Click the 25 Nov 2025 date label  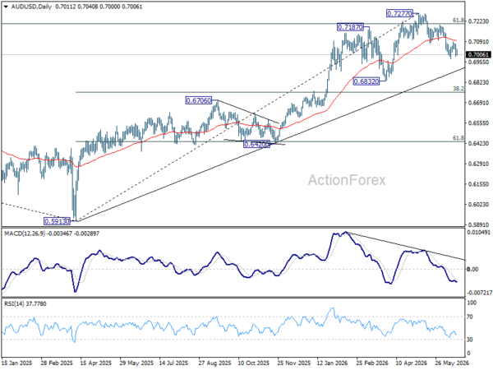[293, 363]
